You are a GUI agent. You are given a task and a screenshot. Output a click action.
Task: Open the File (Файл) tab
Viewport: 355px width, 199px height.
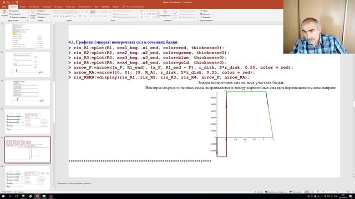[4, 7]
